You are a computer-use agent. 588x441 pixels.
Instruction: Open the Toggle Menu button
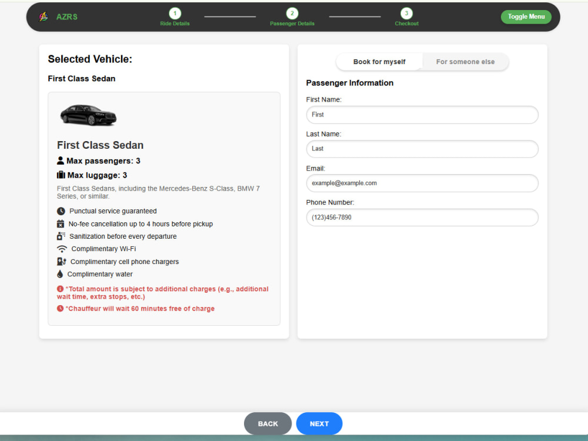526,16
